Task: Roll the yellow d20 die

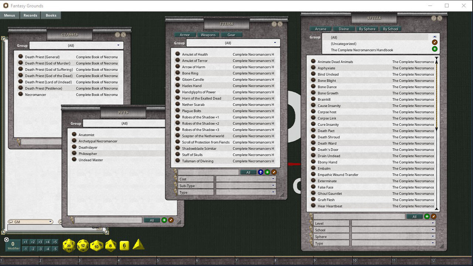Action: click(68, 245)
